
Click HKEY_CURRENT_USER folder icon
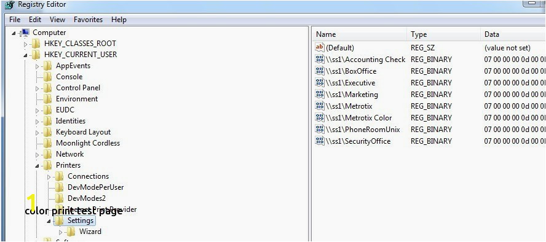[36, 55]
